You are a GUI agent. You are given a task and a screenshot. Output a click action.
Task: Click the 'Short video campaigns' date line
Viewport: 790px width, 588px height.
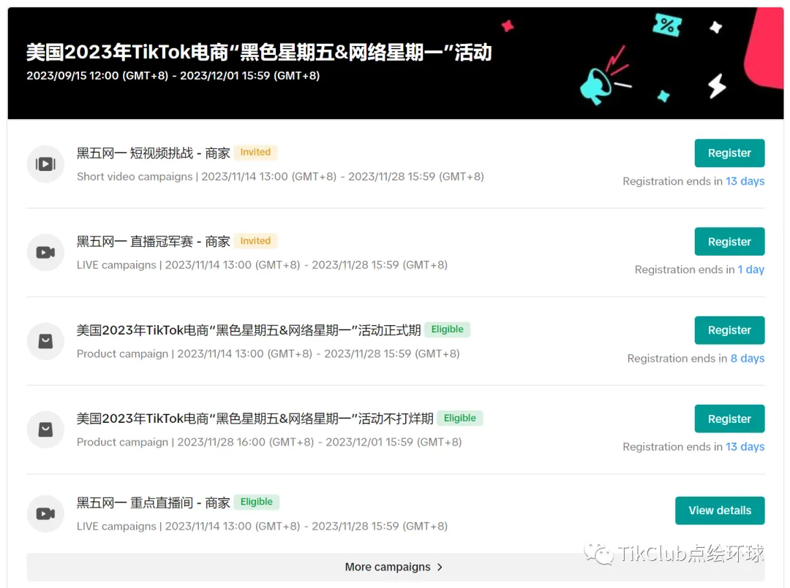(x=280, y=177)
